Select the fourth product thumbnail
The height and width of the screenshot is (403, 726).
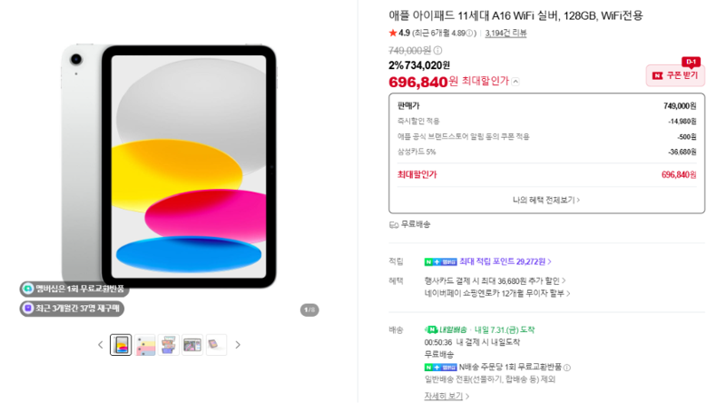click(x=192, y=345)
